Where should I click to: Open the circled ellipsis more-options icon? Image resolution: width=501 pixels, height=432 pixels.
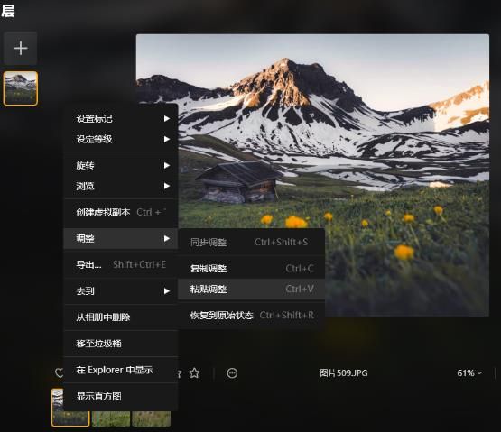[232, 373]
